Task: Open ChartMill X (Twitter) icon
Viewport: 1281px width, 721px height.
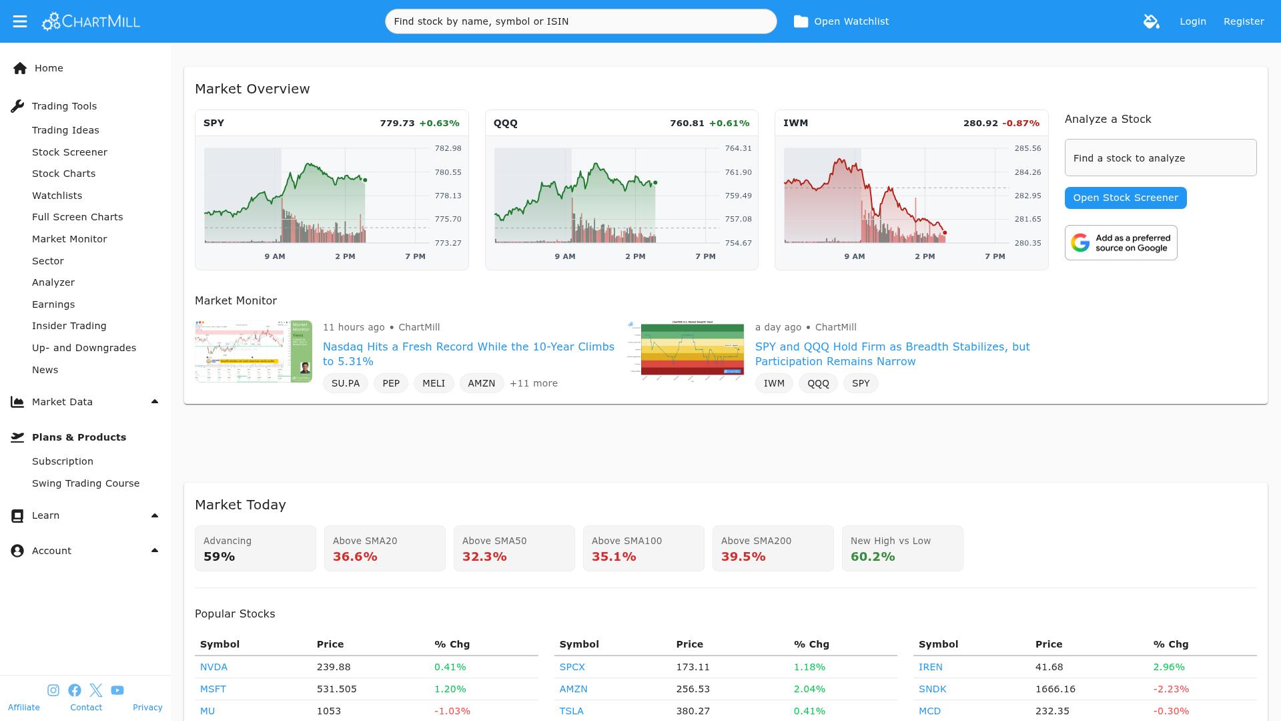Action: [x=96, y=690]
